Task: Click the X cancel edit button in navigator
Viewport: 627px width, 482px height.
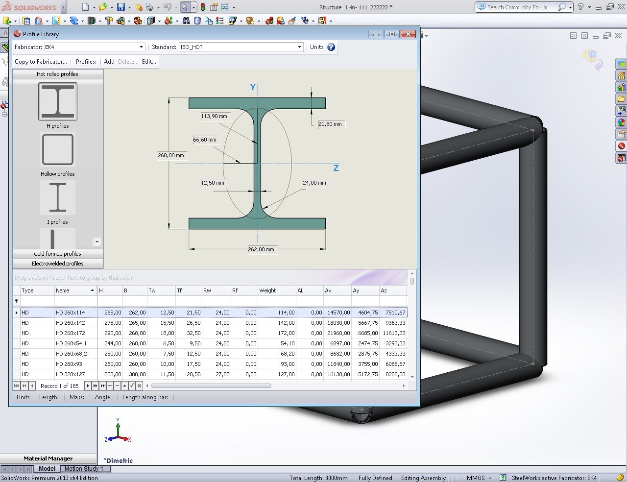Action: tap(140, 386)
